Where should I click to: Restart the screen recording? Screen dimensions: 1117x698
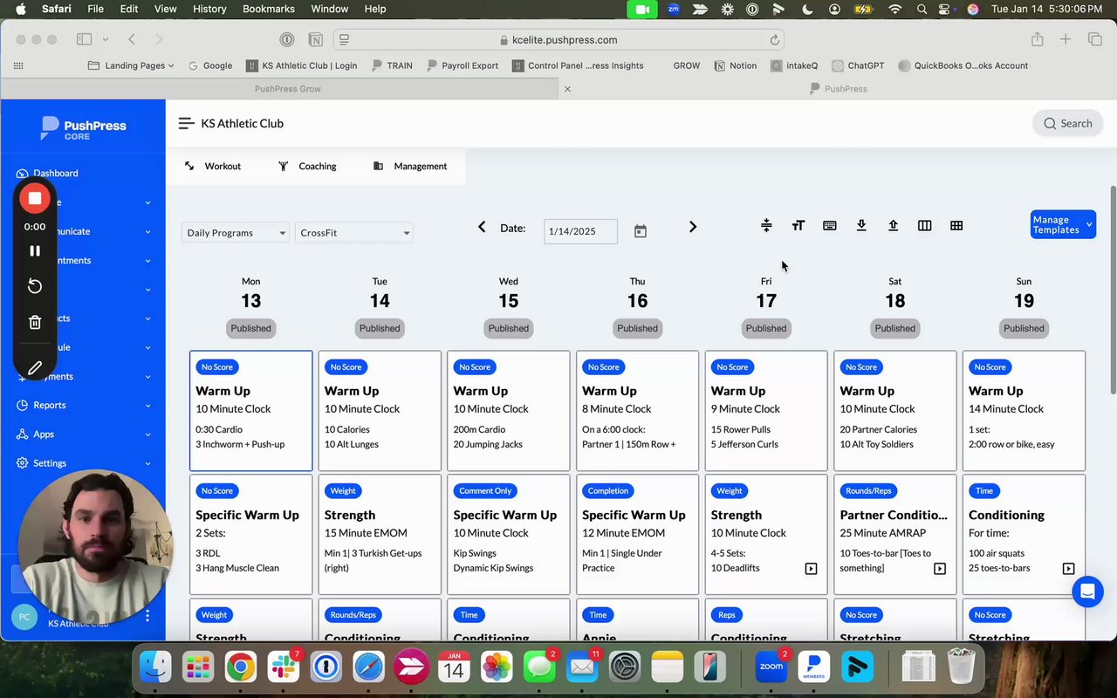[35, 286]
